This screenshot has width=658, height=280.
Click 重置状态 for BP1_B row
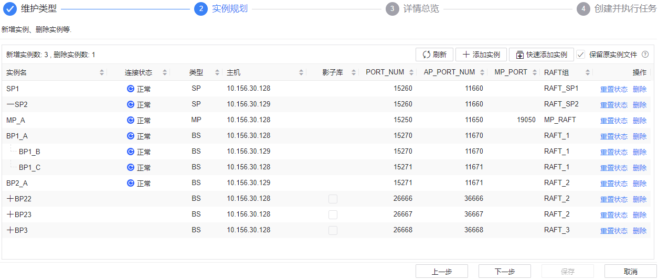(614, 152)
